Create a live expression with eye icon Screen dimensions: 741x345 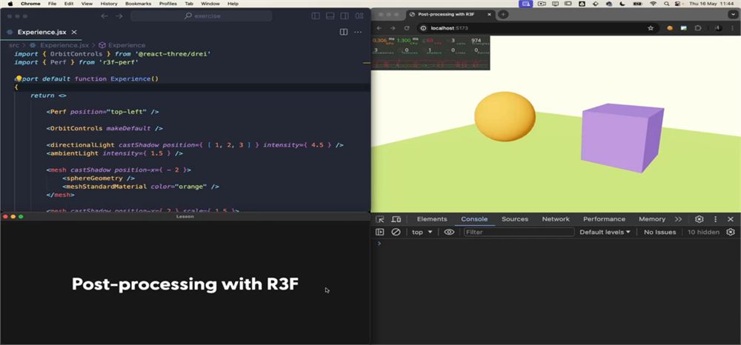(449, 232)
